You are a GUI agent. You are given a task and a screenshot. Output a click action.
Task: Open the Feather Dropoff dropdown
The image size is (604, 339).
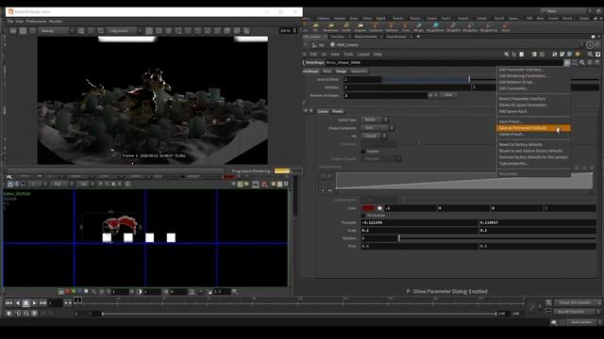(381, 159)
